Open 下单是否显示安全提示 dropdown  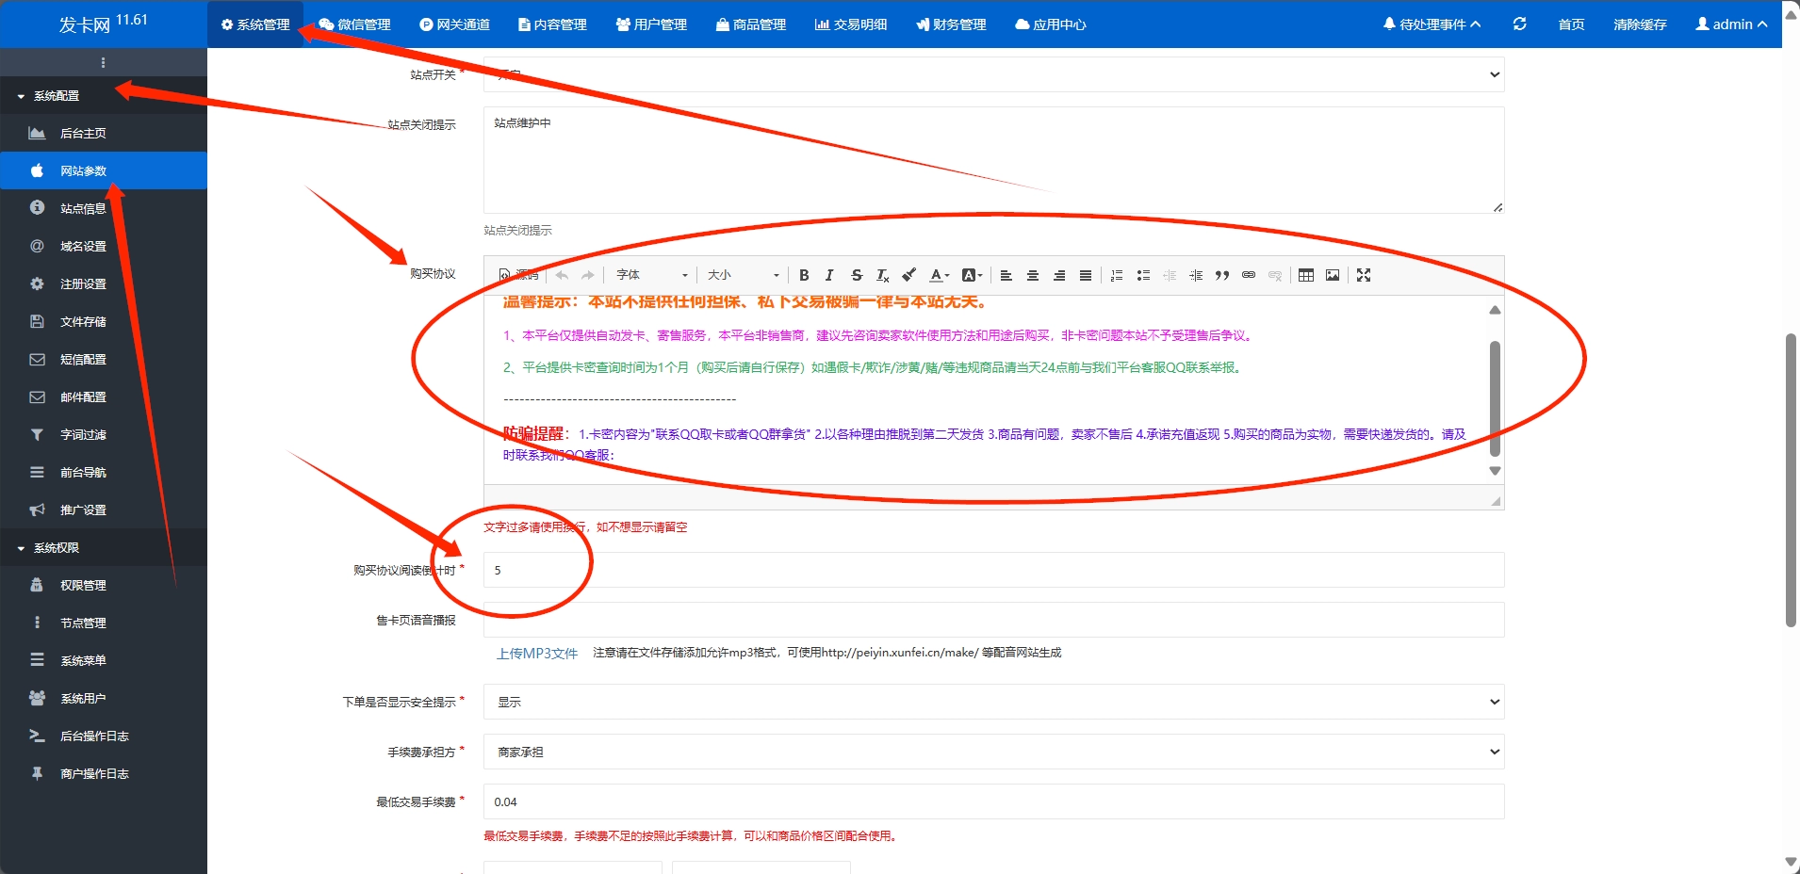tap(993, 702)
